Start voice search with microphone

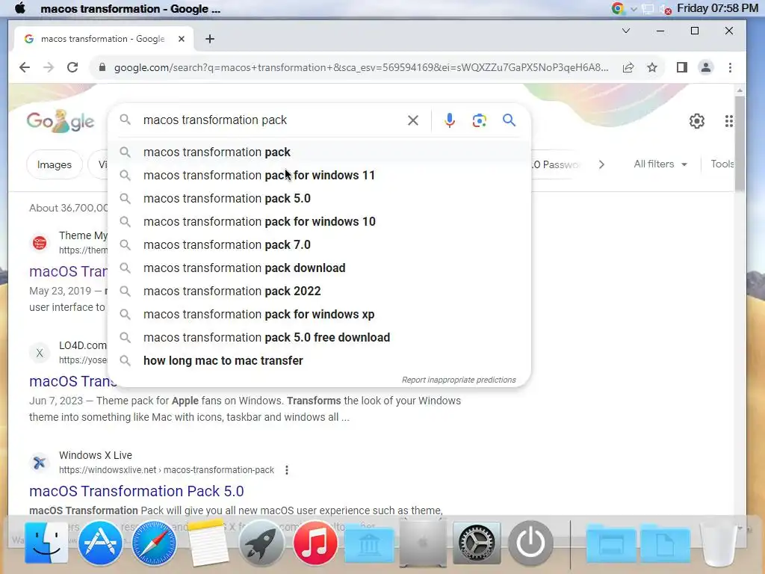pos(449,120)
